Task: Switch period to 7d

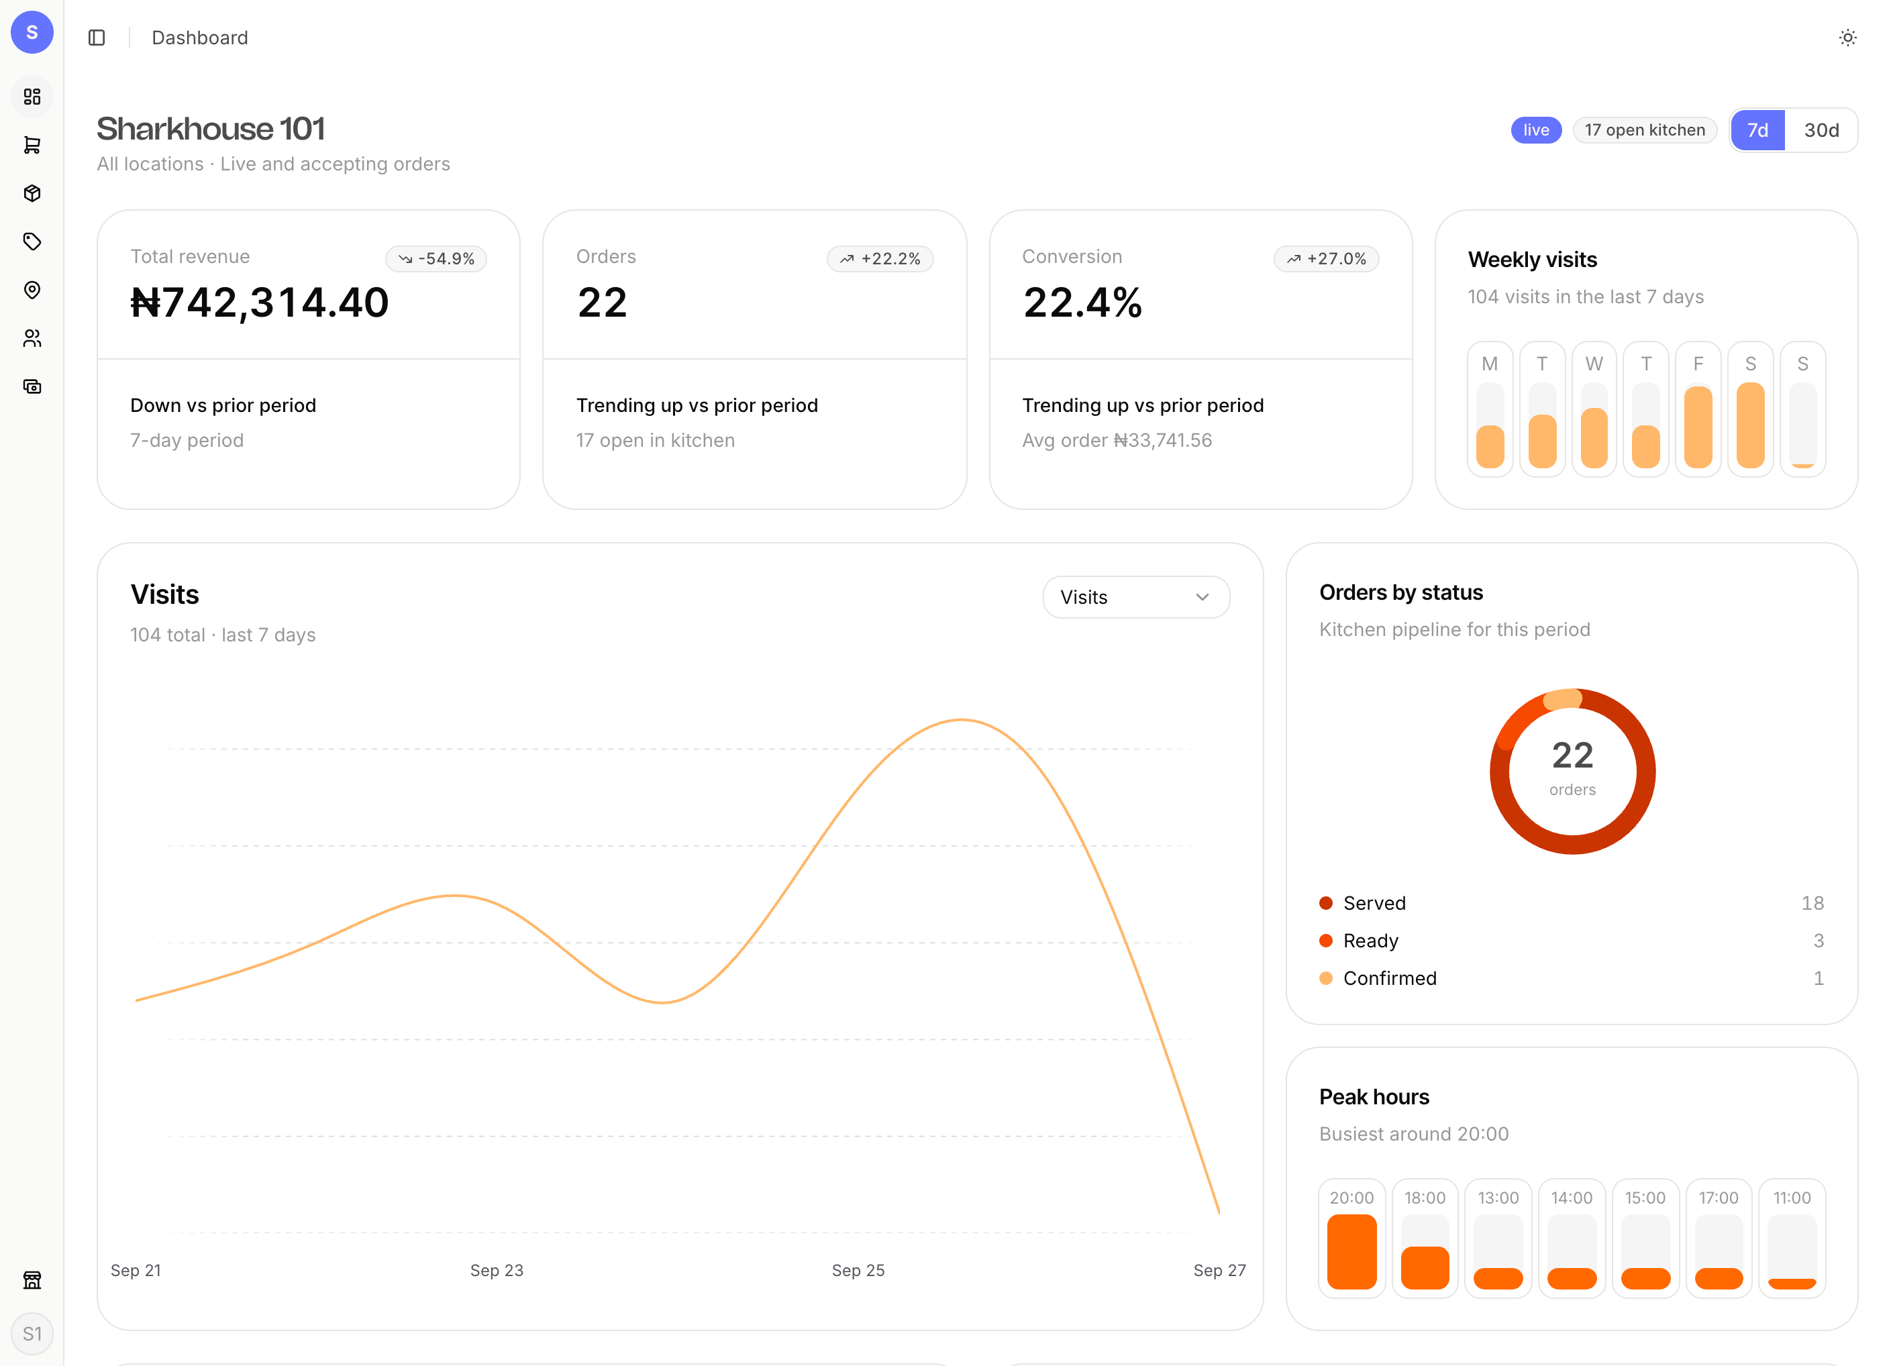Action: pyautogui.click(x=1757, y=130)
